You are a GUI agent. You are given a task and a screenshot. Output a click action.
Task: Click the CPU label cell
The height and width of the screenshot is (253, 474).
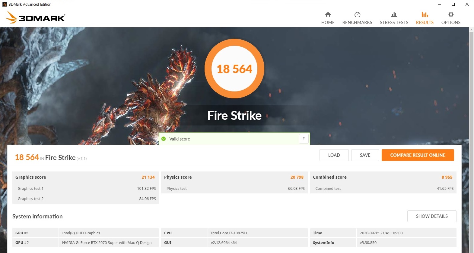point(184,233)
